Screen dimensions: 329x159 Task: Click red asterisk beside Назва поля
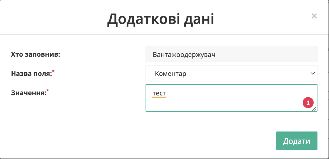[x=53, y=72]
